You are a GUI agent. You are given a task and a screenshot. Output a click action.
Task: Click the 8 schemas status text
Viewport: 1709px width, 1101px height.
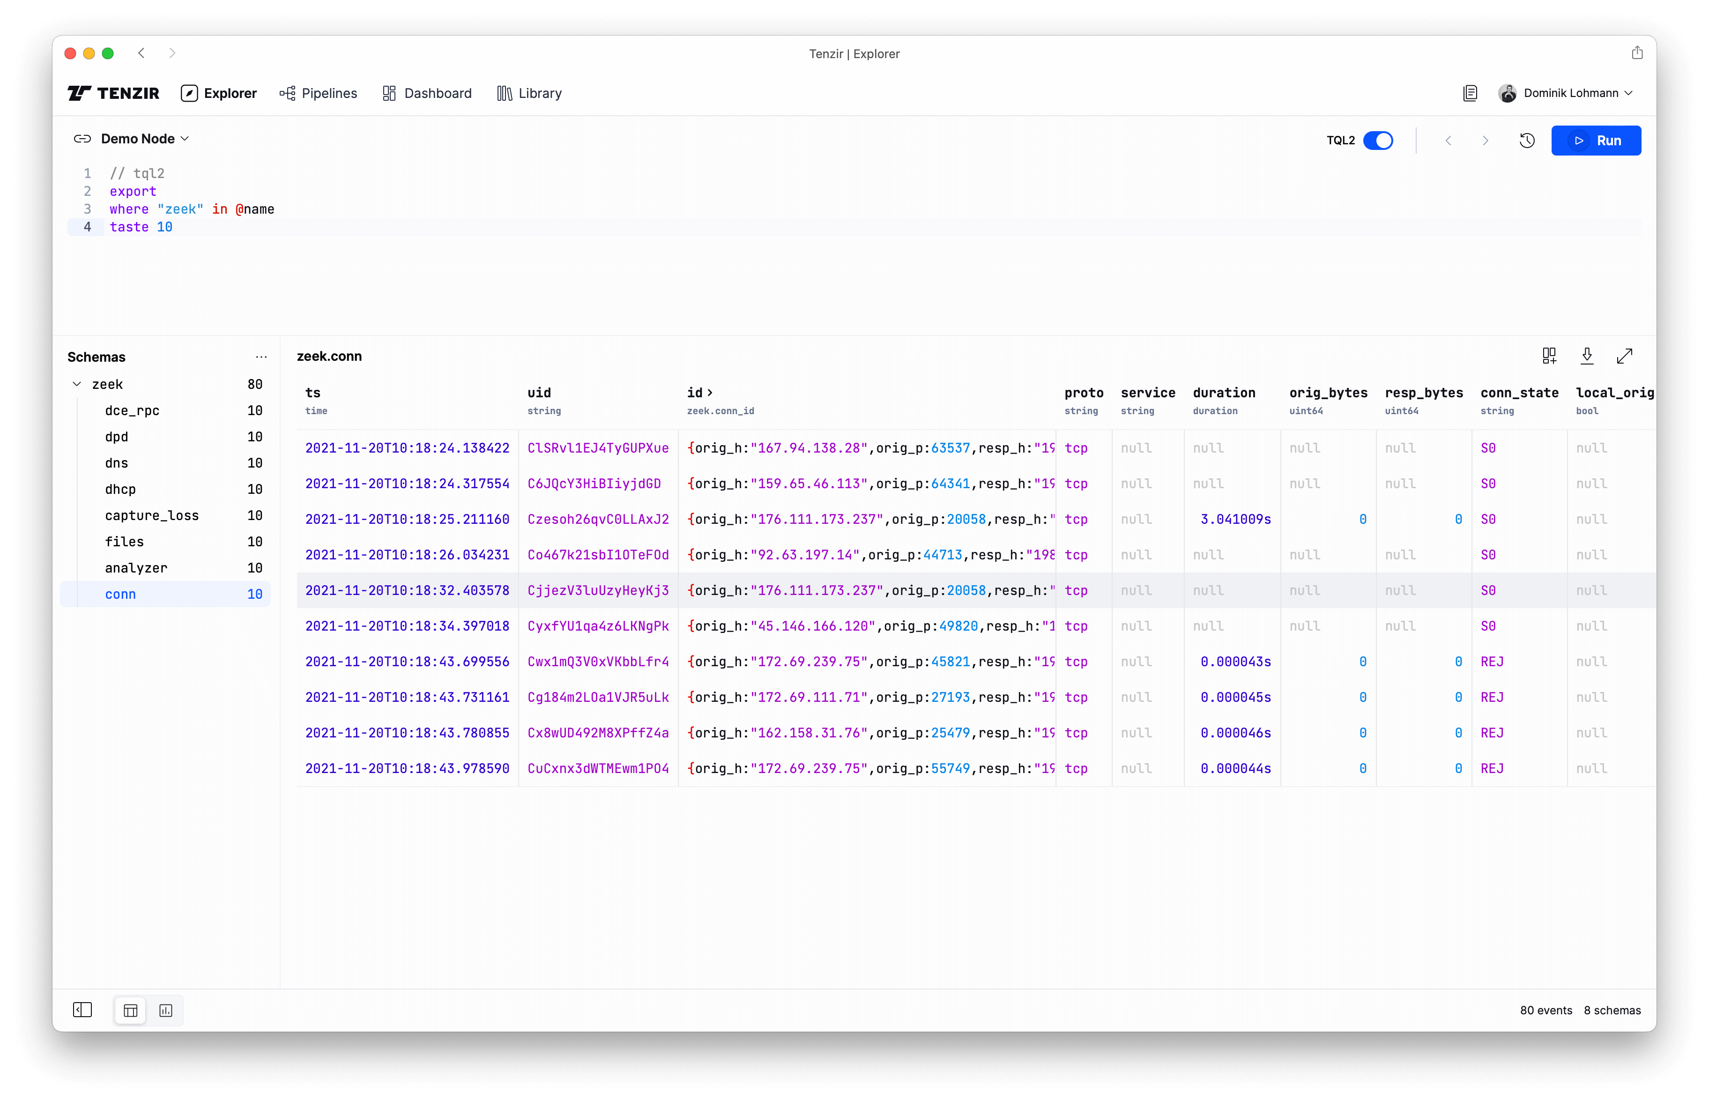(1612, 1010)
